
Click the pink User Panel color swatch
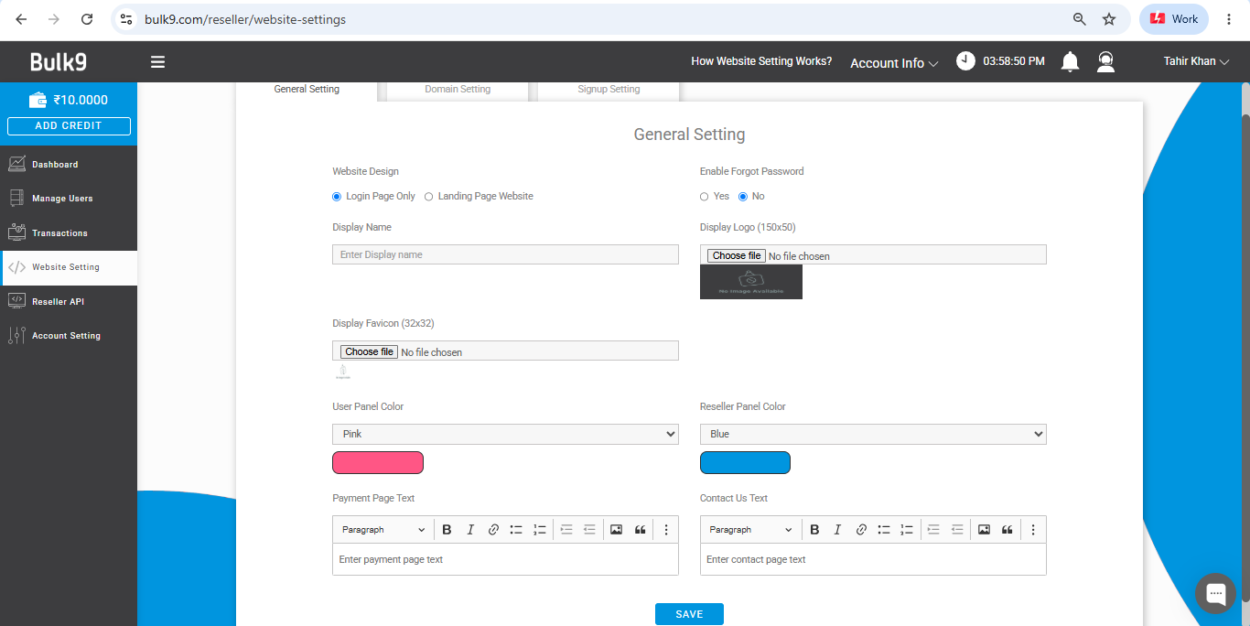[378, 463]
